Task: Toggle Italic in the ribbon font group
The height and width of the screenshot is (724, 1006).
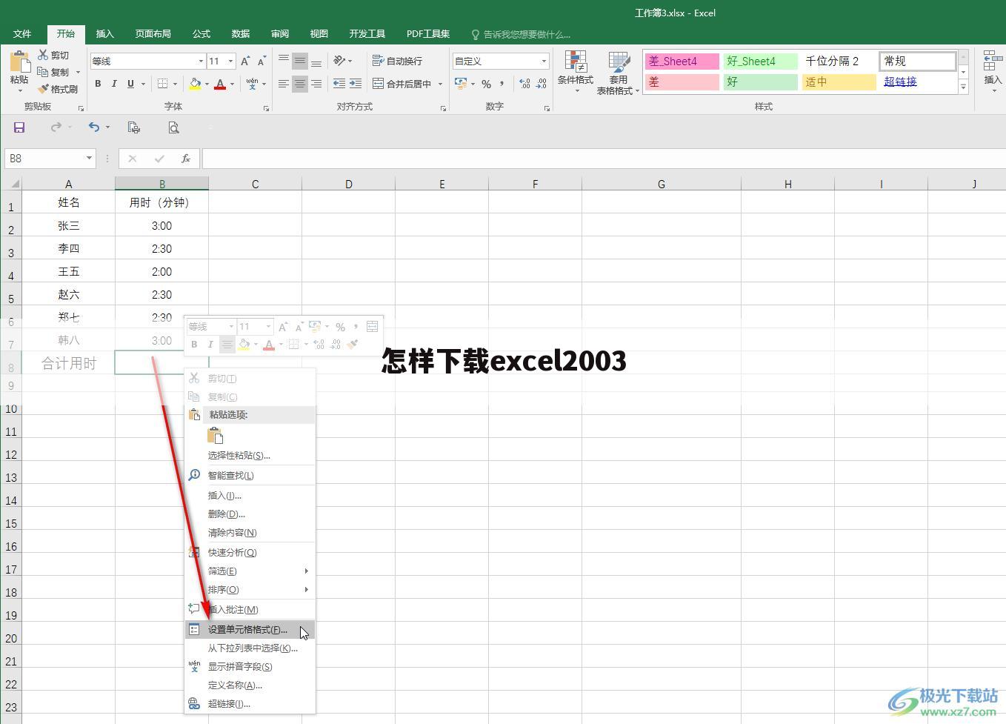Action: [x=114, y=84]
